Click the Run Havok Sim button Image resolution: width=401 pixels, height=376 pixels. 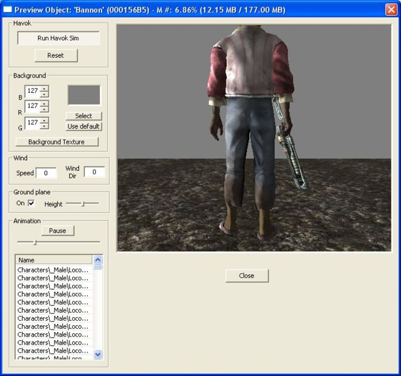coord(58,38)
